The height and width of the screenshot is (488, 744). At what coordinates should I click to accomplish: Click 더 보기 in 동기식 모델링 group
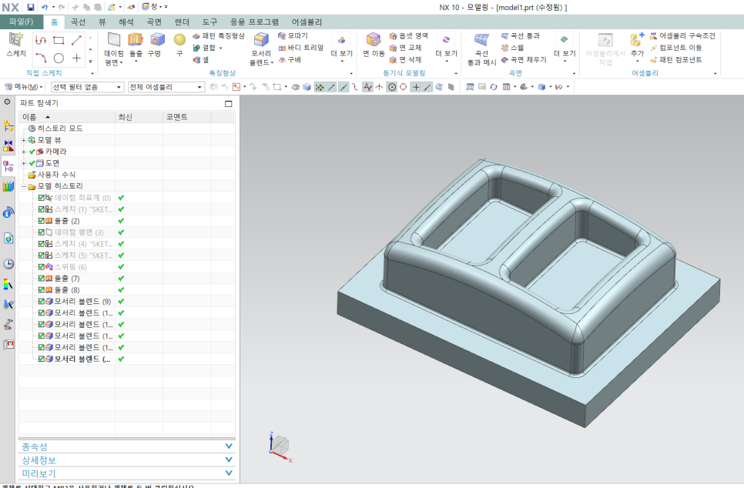coord(446,48)
